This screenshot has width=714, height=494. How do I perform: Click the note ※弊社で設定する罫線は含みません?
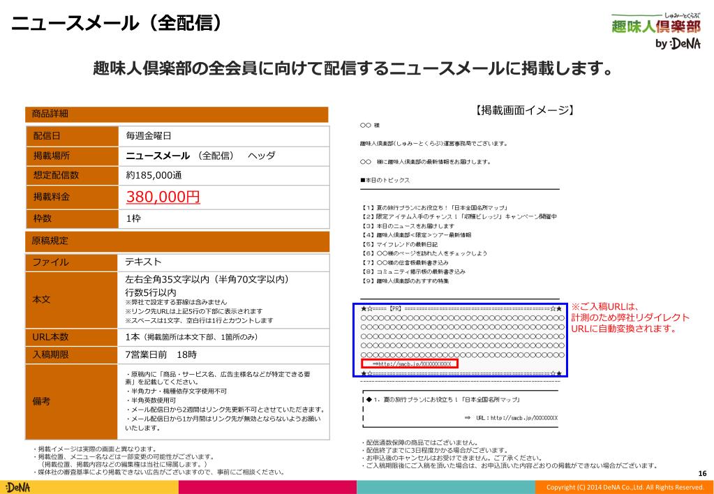[176, 302]
